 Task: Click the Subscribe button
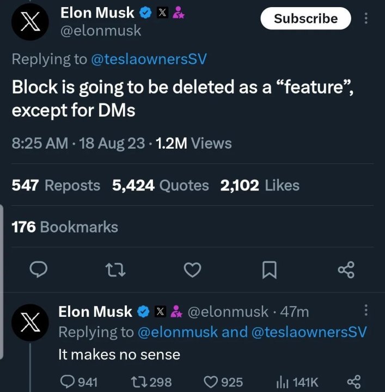click(305, 19)
